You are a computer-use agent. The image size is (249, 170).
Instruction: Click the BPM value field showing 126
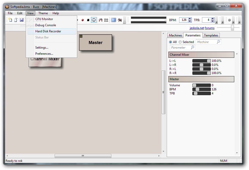(x=183, y=20)
